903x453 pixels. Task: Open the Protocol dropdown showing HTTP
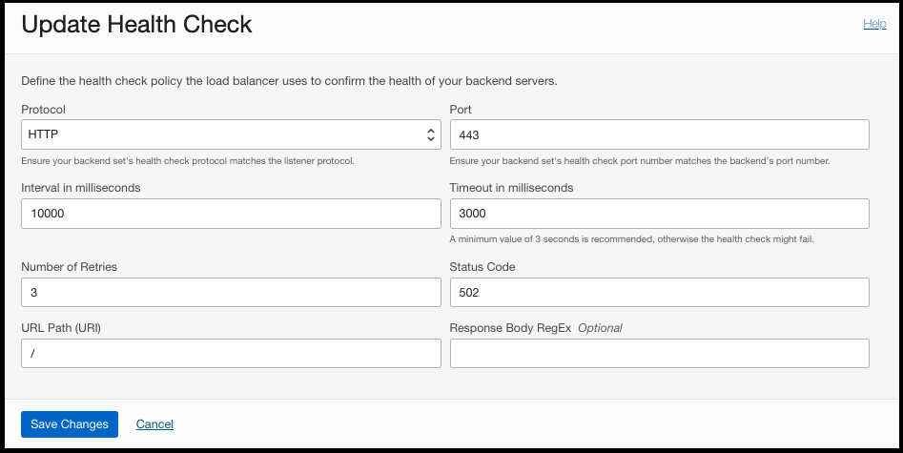coord(229,134)
